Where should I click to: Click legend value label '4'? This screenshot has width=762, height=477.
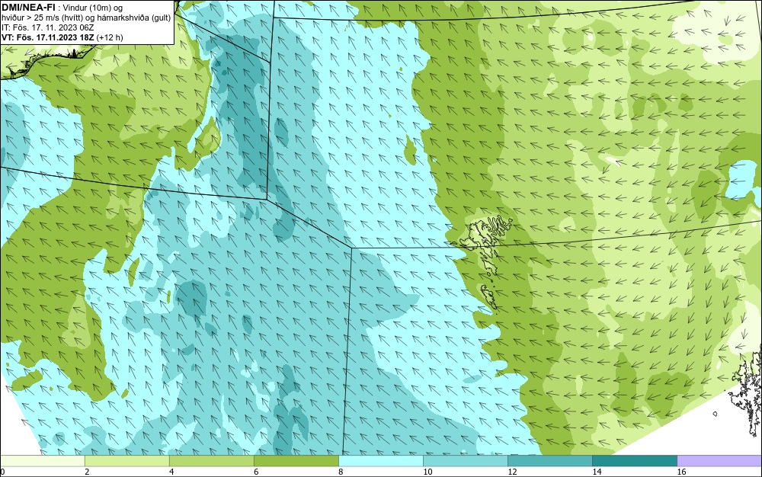point(171,472)
